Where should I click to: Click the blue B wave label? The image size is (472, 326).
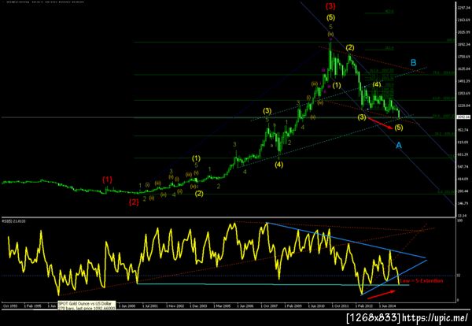(413, 63)
